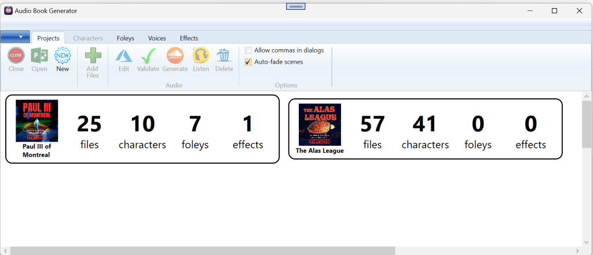
Task: Switch to the Foleys tab
Action: (x=125, y=38)
